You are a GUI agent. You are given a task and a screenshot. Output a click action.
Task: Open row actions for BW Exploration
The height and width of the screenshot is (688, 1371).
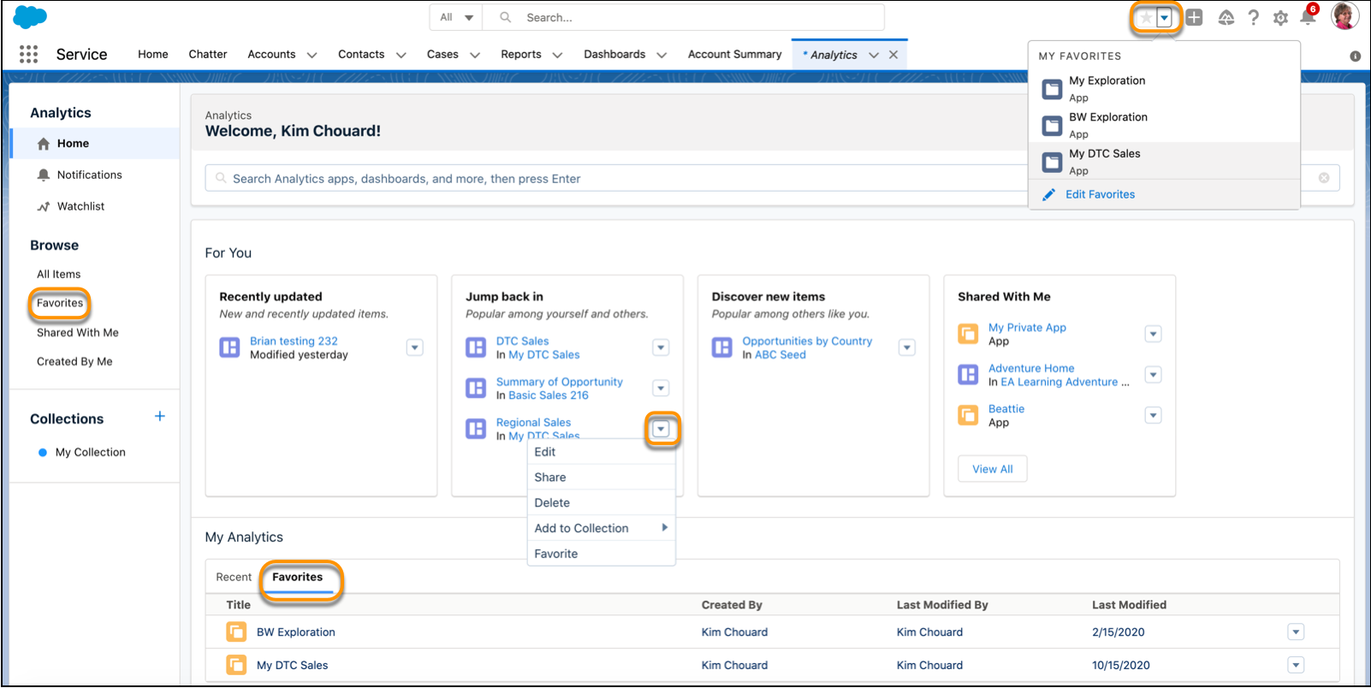[x=1296, y=632]
